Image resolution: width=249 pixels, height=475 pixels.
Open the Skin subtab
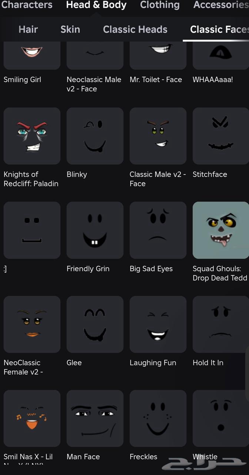[x=70, y=29]
